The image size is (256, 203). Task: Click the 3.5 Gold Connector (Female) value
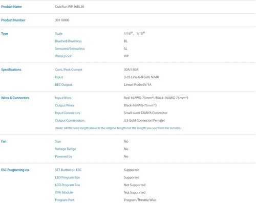144,120
